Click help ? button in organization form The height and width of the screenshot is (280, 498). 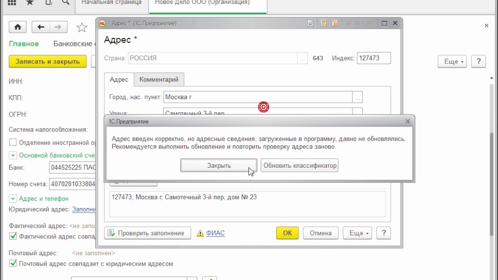click(479, 61)
